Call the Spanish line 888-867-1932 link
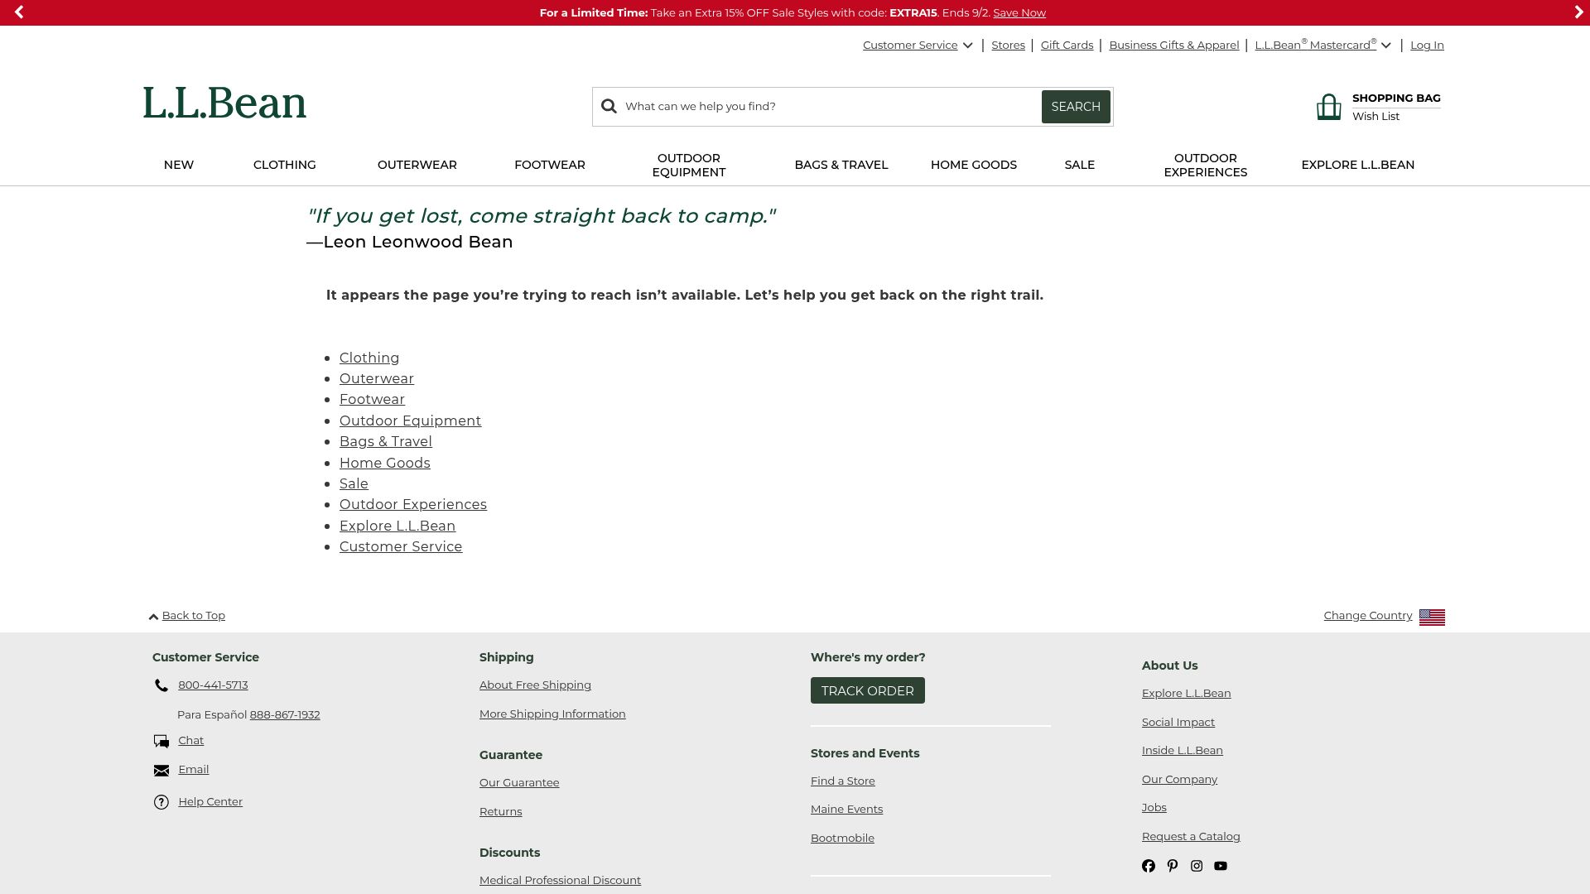The image size is (1590, 894). coord(285,715)
